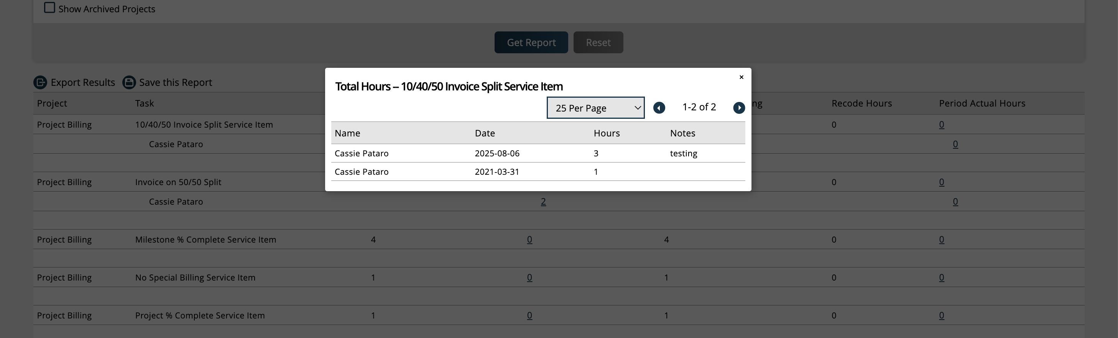Click the Notes column header
Viewport: 1118px width, 338px height.
(x=682, y=133)
